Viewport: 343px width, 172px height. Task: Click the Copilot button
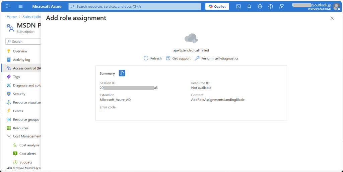point(217,6)
